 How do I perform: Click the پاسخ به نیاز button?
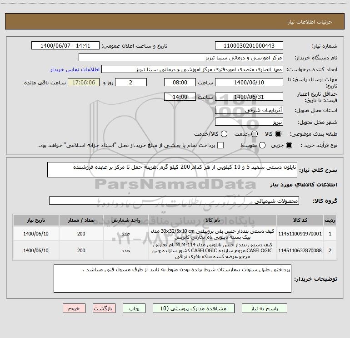pyautogui.click(x=264, y=309)
